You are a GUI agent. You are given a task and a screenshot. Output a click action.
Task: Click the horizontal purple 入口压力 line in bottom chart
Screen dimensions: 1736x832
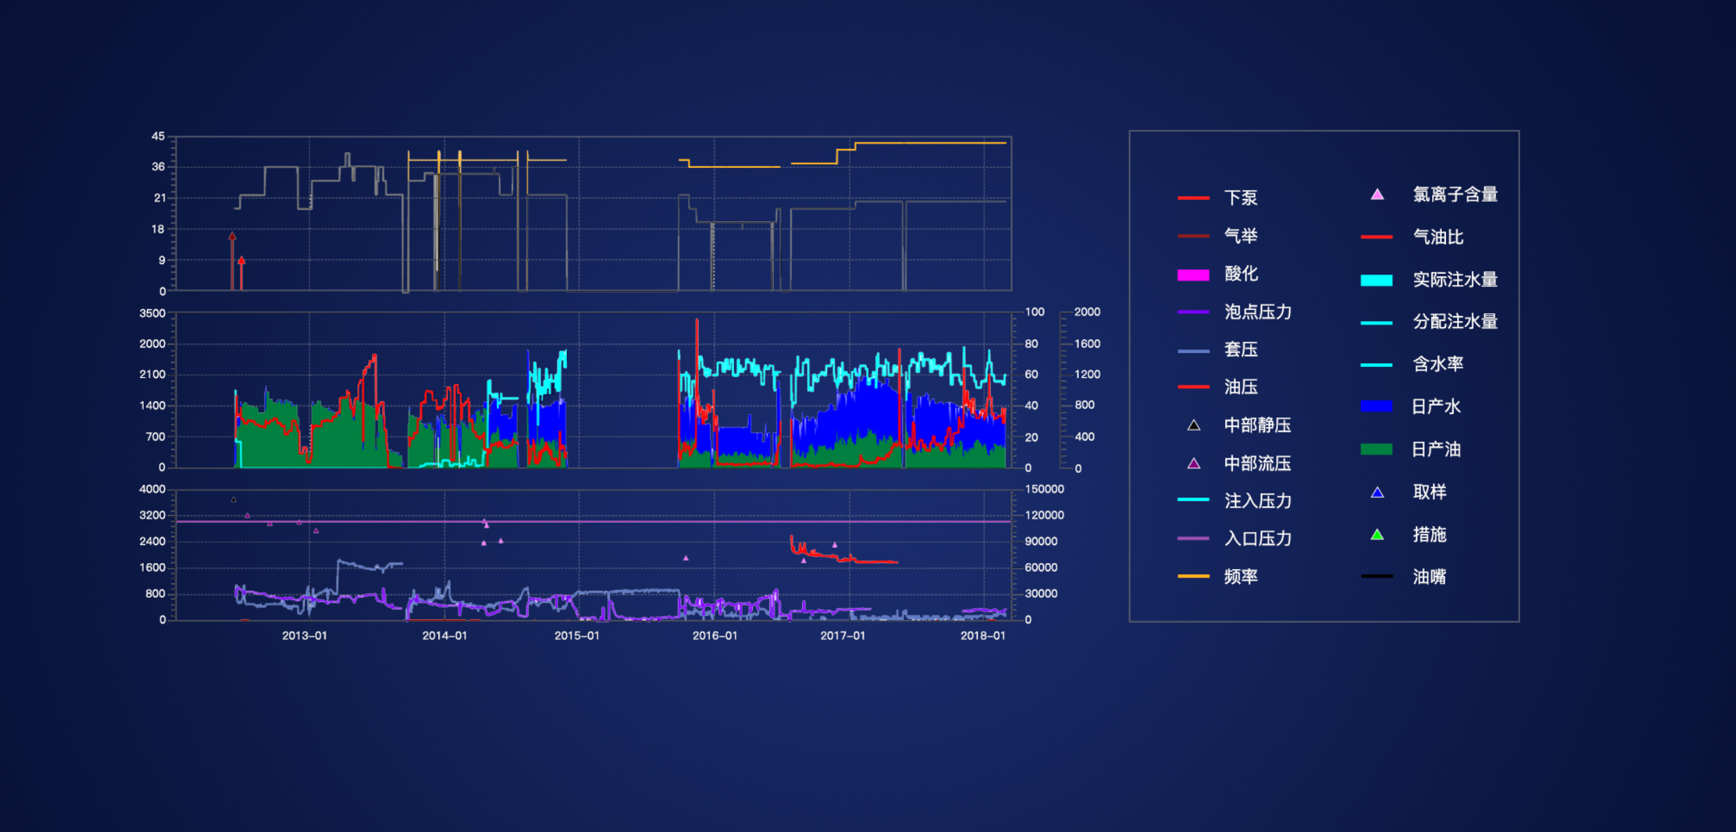[593, 521]
